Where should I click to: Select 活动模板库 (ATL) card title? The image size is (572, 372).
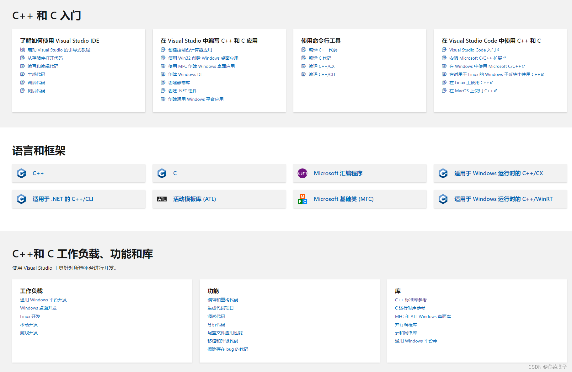pyautogui.click(x=195, y=199)
